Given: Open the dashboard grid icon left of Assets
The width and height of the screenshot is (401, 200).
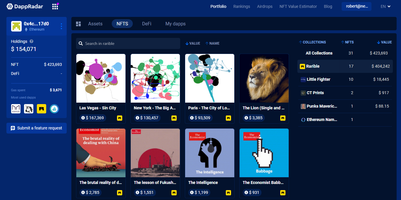Looking at the screenshot, I should [78, 24].
